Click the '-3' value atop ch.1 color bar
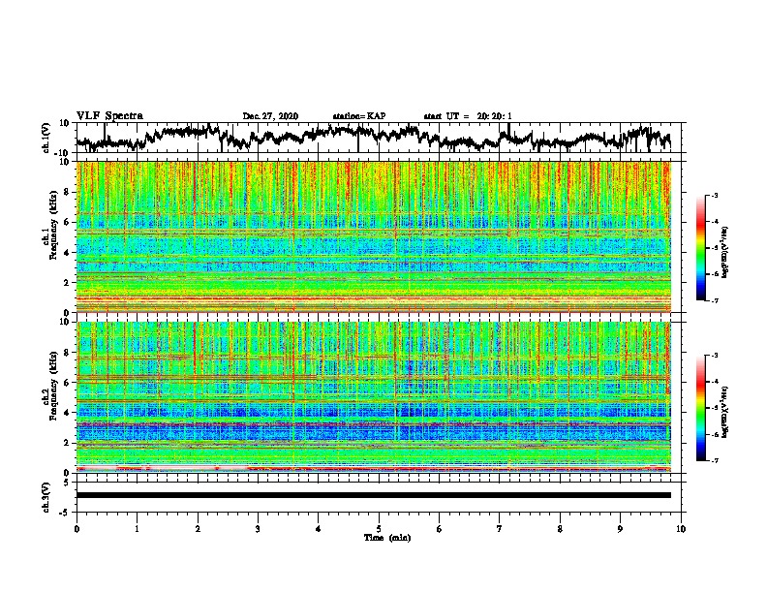 click(x=715, y=196)
